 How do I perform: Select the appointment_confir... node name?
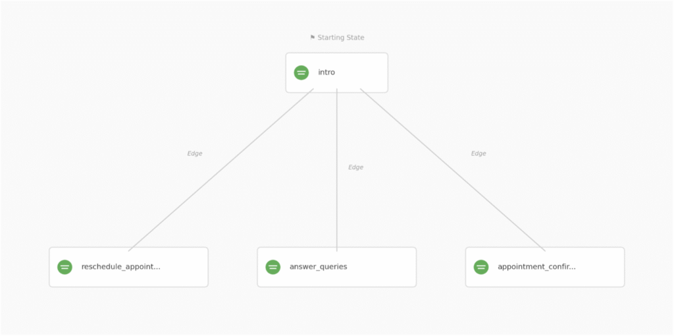coord(536,267)
